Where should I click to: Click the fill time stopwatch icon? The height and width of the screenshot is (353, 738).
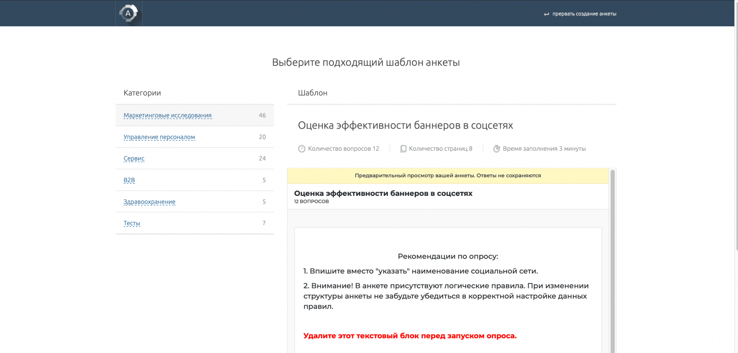497,149
